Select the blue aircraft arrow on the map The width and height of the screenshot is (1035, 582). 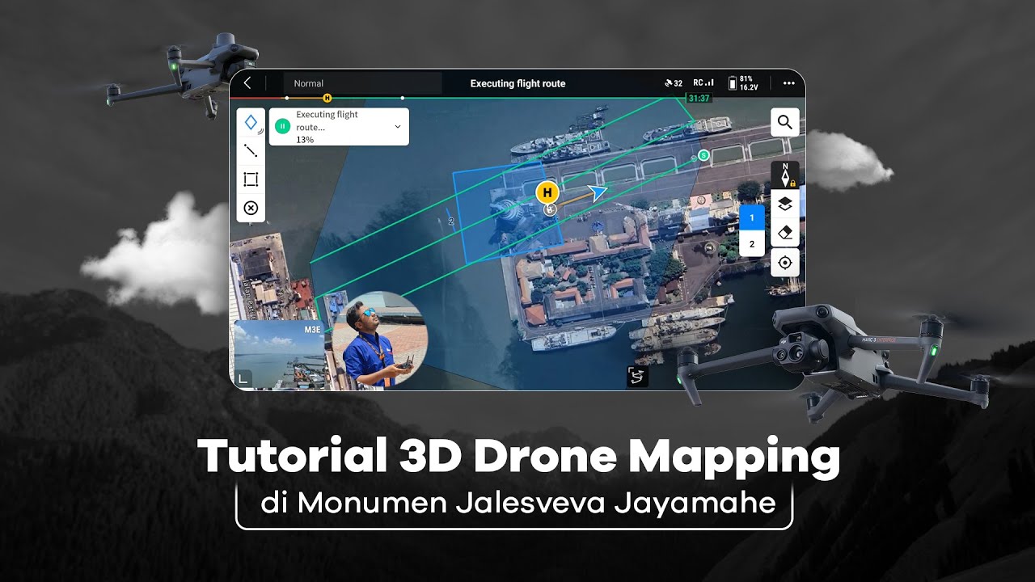(x=598, y=192)
